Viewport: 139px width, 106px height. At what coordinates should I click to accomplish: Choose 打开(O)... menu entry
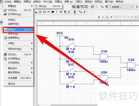(18, 10)
